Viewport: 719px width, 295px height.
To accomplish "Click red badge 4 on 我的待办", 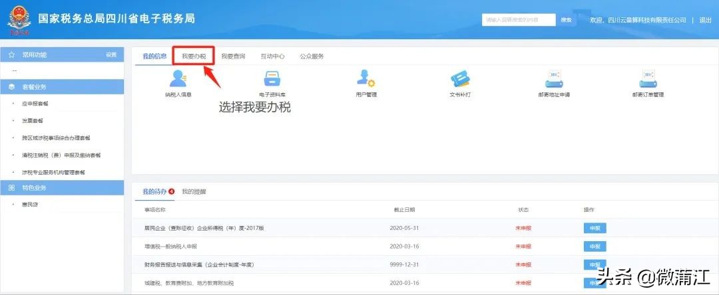I will point(172,191).
